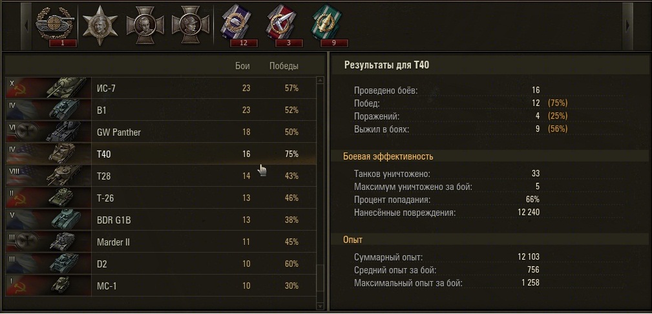
Task: Click the tank wreath medal with count 1
Action: pos(54,24)
